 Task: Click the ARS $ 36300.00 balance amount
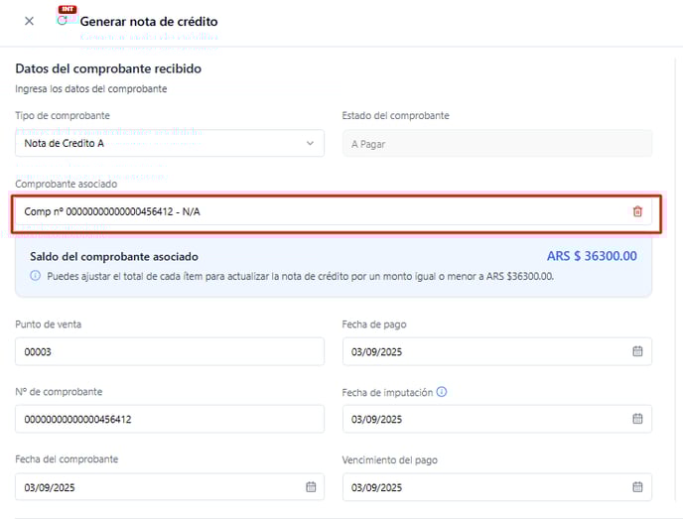click(592, 256)
